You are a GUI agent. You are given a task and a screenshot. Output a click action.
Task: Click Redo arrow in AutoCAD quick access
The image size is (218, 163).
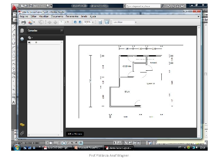(x=41, y=6)
